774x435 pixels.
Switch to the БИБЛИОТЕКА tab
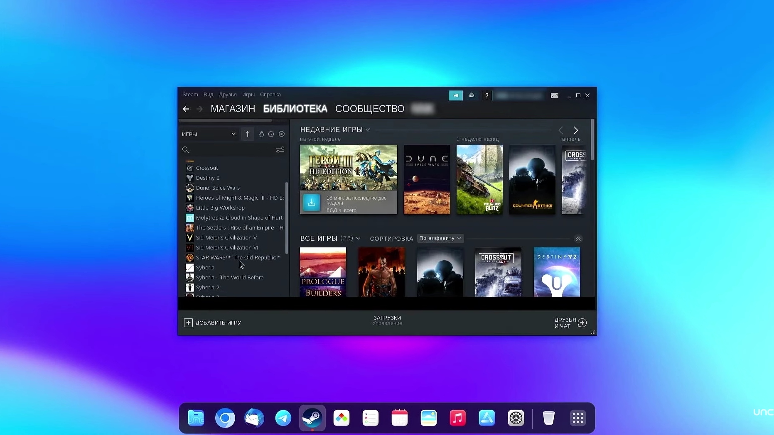(x=295, y=109)
